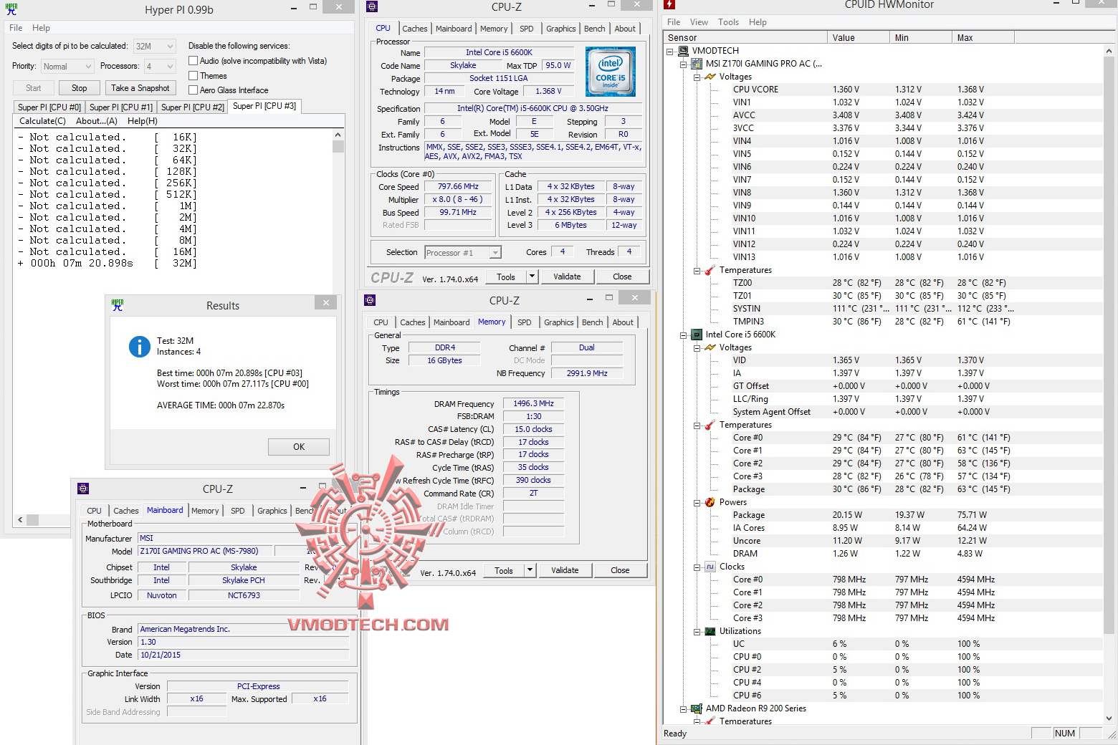1118x745 pixels.
Task: Click the Super PI results vertical scrollbar thumb
Action: pyautogui.click(x=338, y=147)
